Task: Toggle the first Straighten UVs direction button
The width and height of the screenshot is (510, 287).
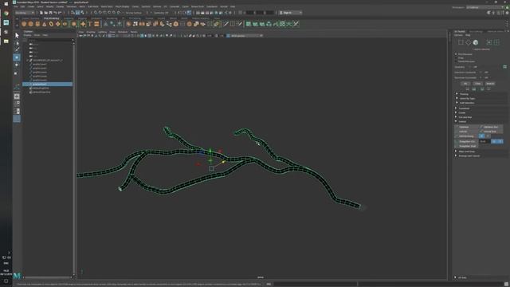Action: 494,141
